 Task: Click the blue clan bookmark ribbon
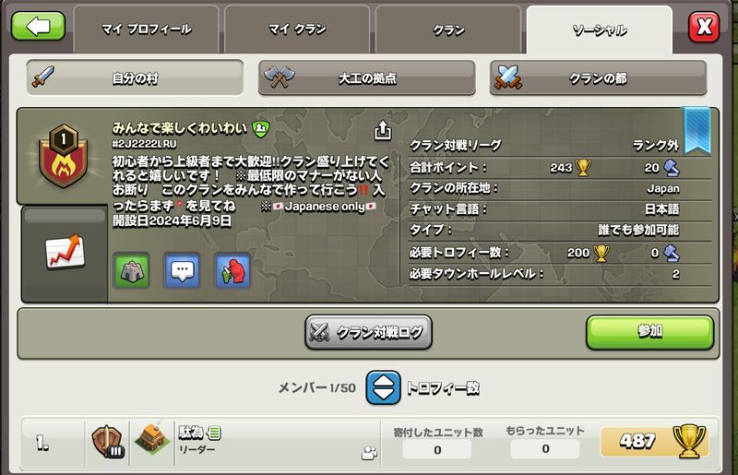(697, 130)
